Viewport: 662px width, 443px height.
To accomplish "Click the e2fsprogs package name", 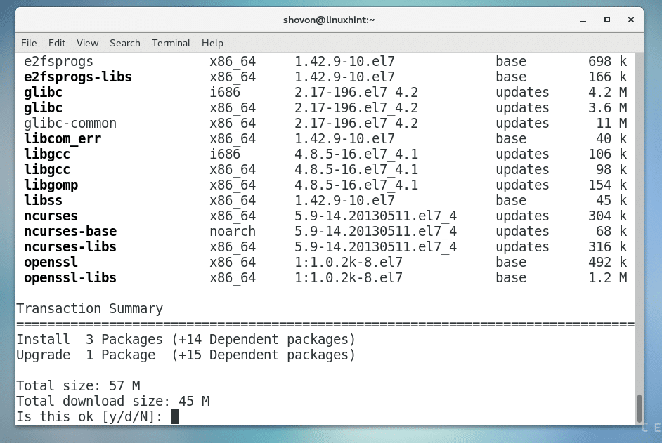I will (x=58, y=62).
